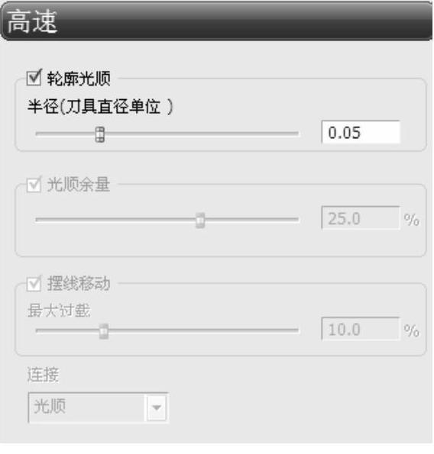The height and width of the screenshot is (454, 434).
Task: Click the 半径 slider track left of the handle
Action: pyautogui.click(x=66, y=134)
